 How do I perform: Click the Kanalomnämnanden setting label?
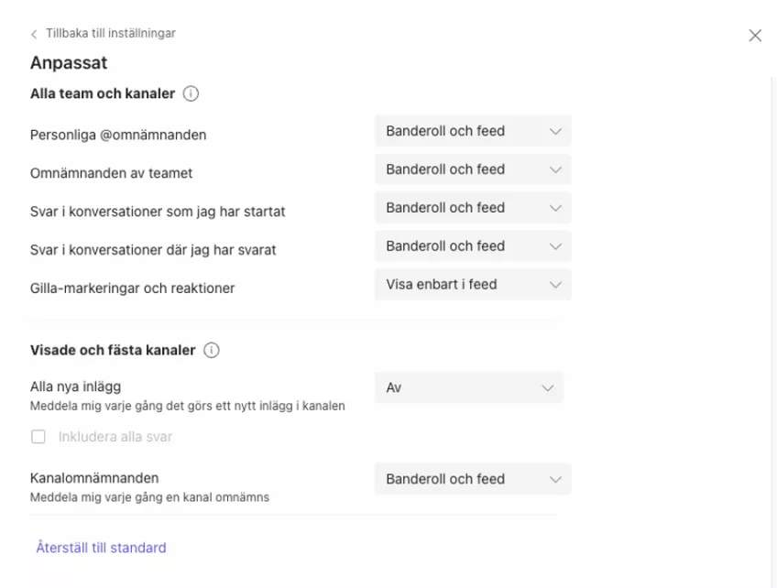[x=94, y=478]
